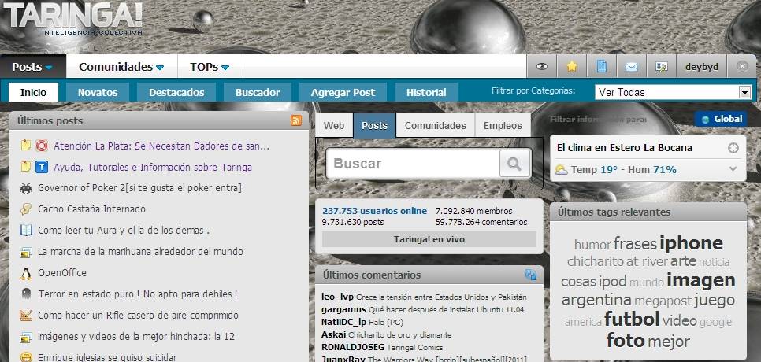Click the weather cloud icon next to Temp
This screenshot has height=362, width=761.
[562, 170]
